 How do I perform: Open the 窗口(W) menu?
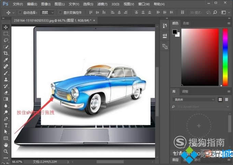pyautogui.click(x=144, y=4)
